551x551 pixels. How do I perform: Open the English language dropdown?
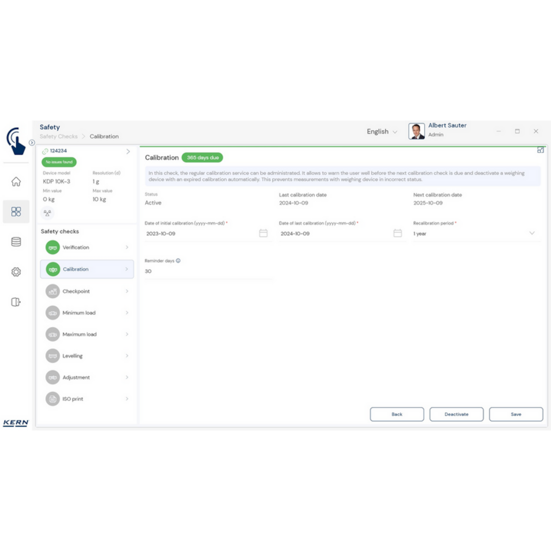pyautogui.click(x=382, y=131)
